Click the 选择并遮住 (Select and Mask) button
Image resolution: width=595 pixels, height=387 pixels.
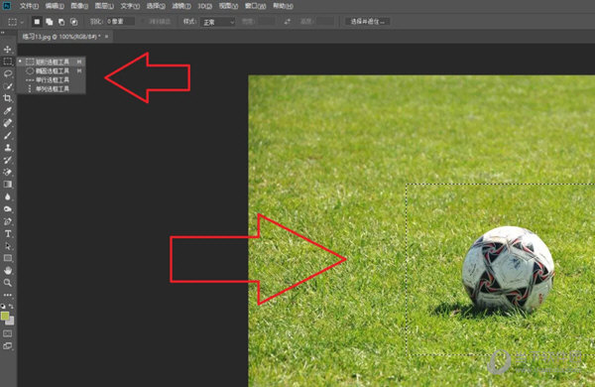point(367,22)
